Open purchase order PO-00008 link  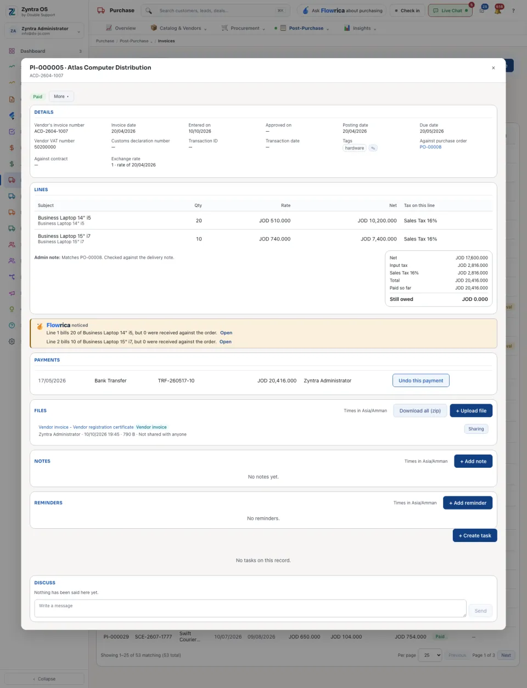coord(430,147)
